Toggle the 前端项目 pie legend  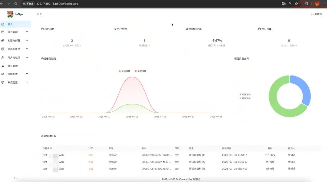pos(245,98)
